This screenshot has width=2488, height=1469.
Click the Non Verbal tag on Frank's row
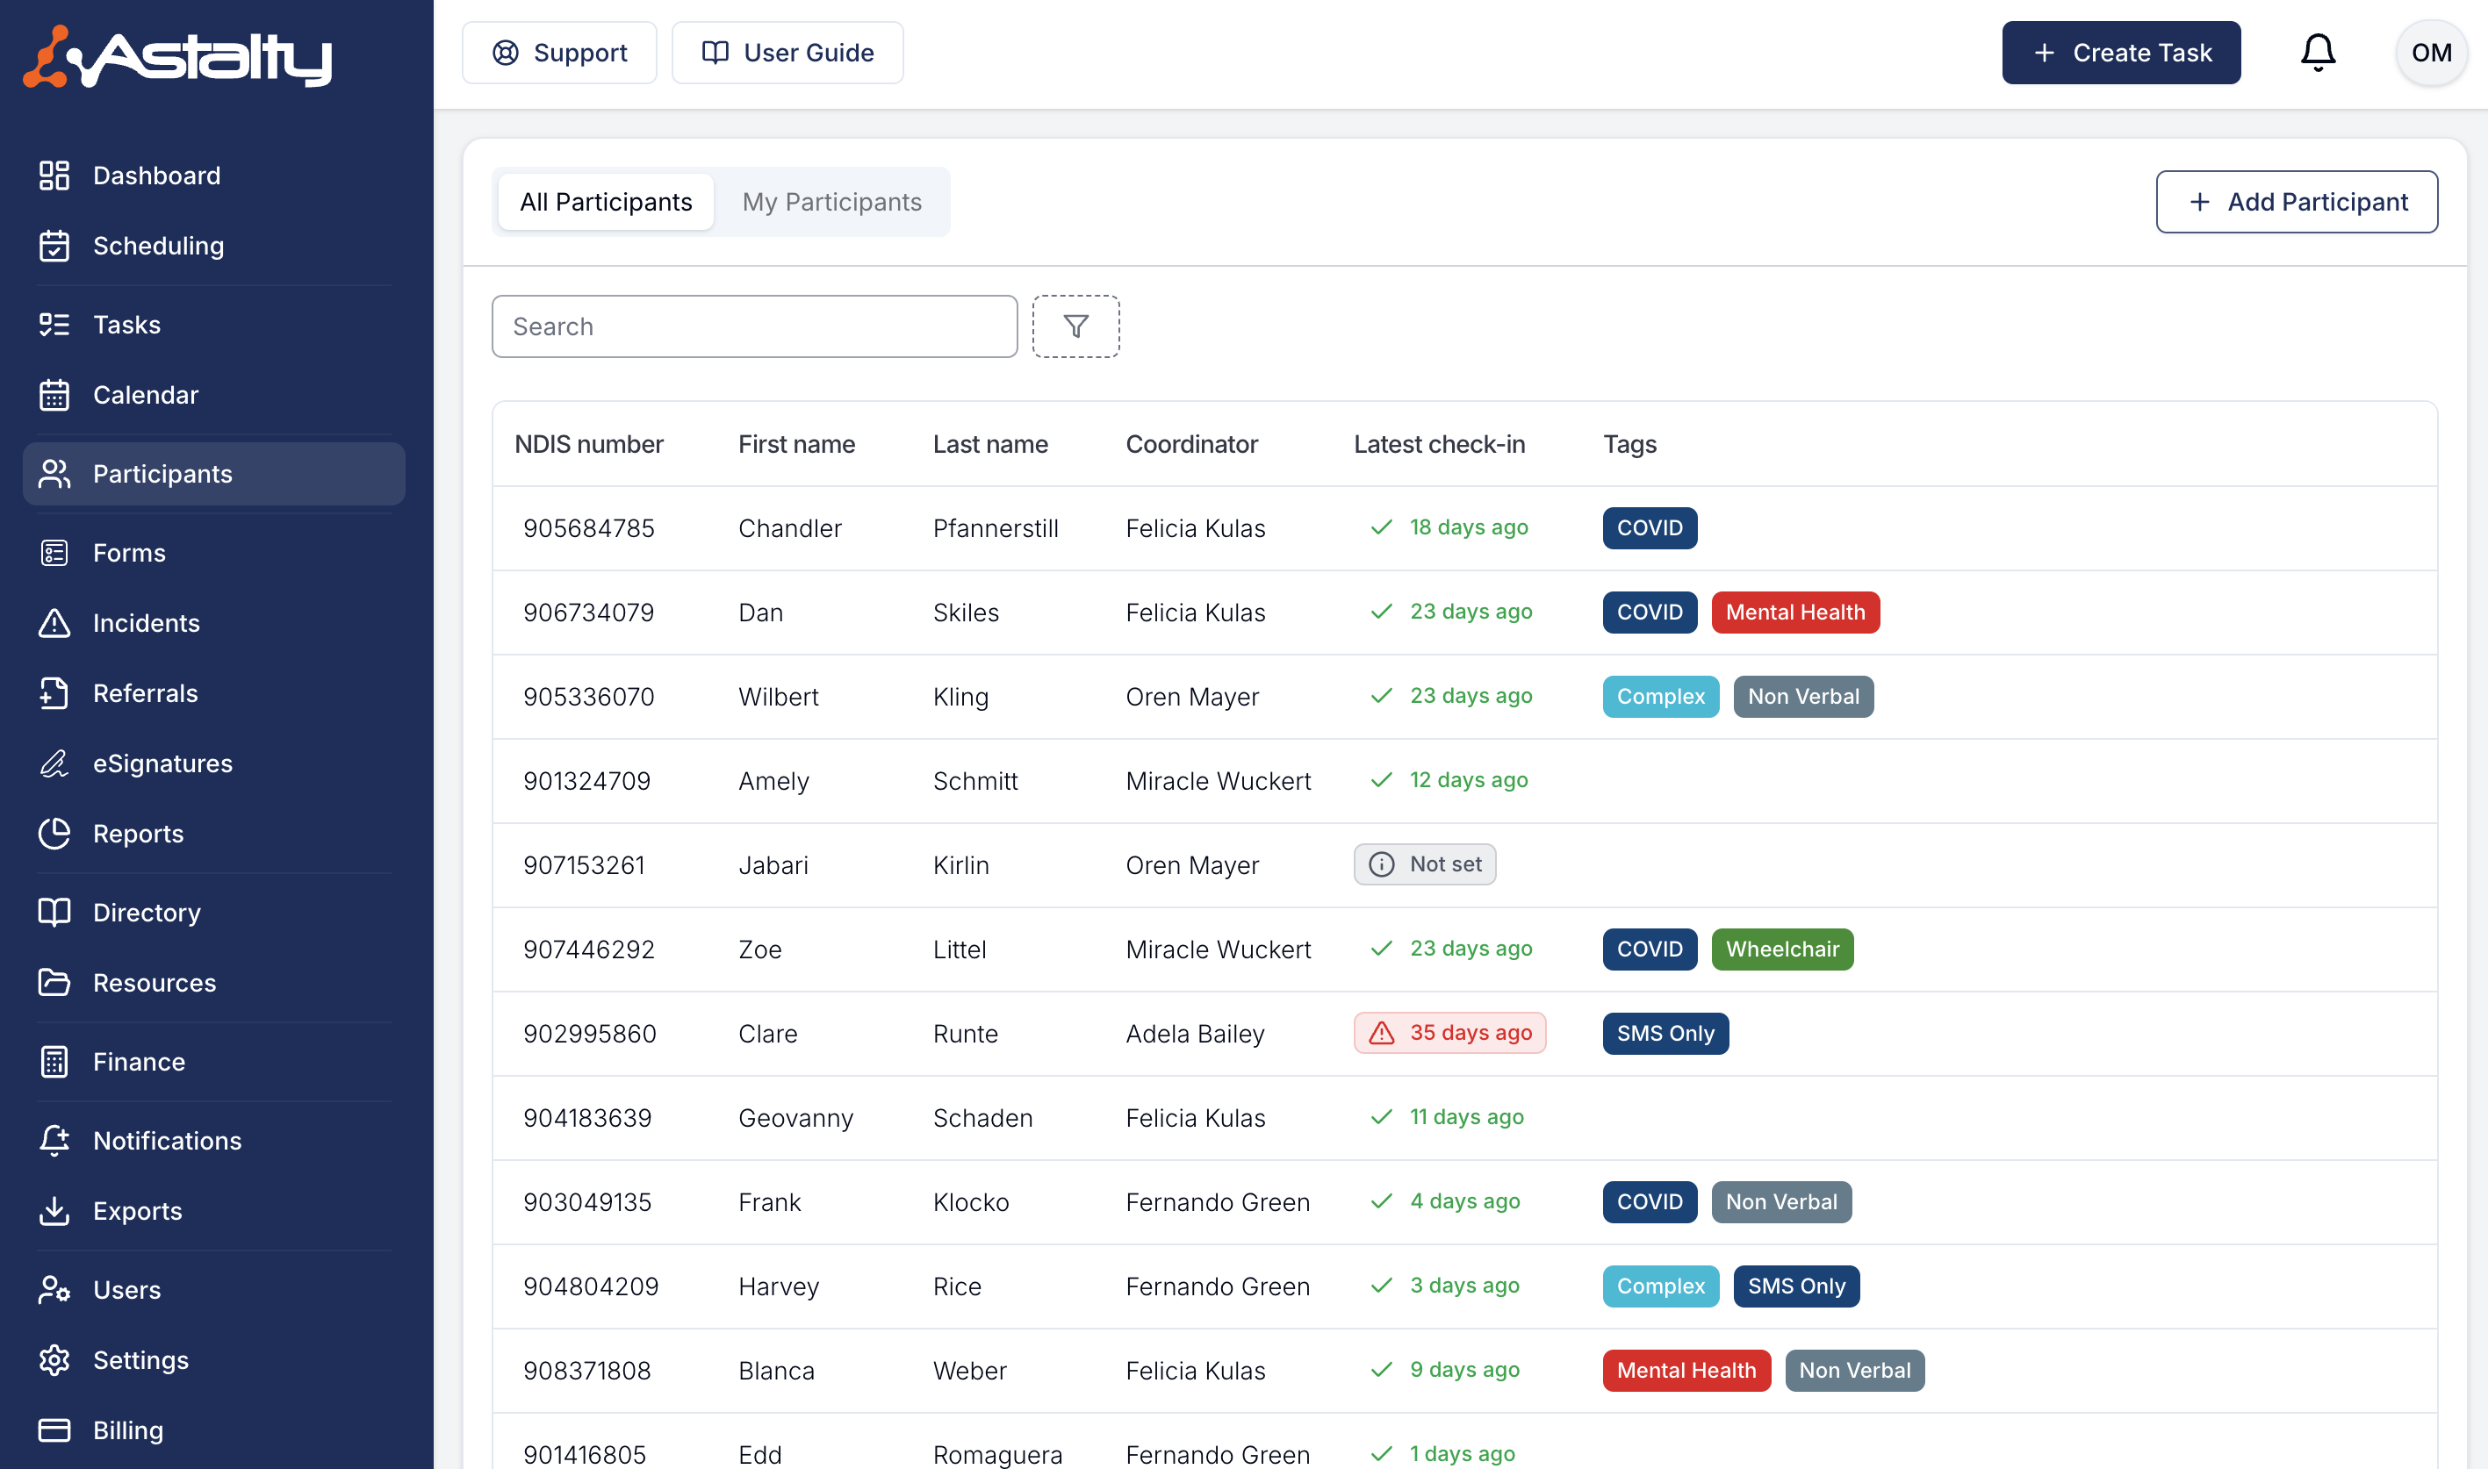click(1781, 1201)
